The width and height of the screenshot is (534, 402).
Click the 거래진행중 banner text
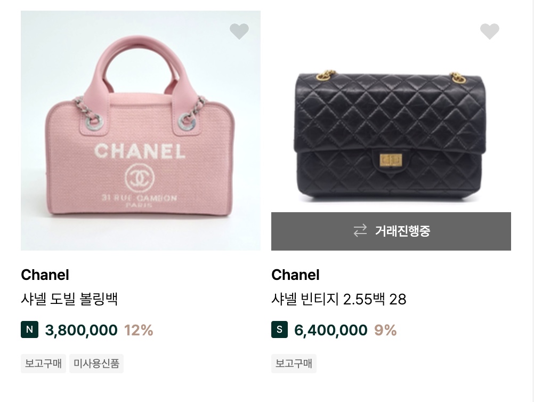tap(402, 231)
